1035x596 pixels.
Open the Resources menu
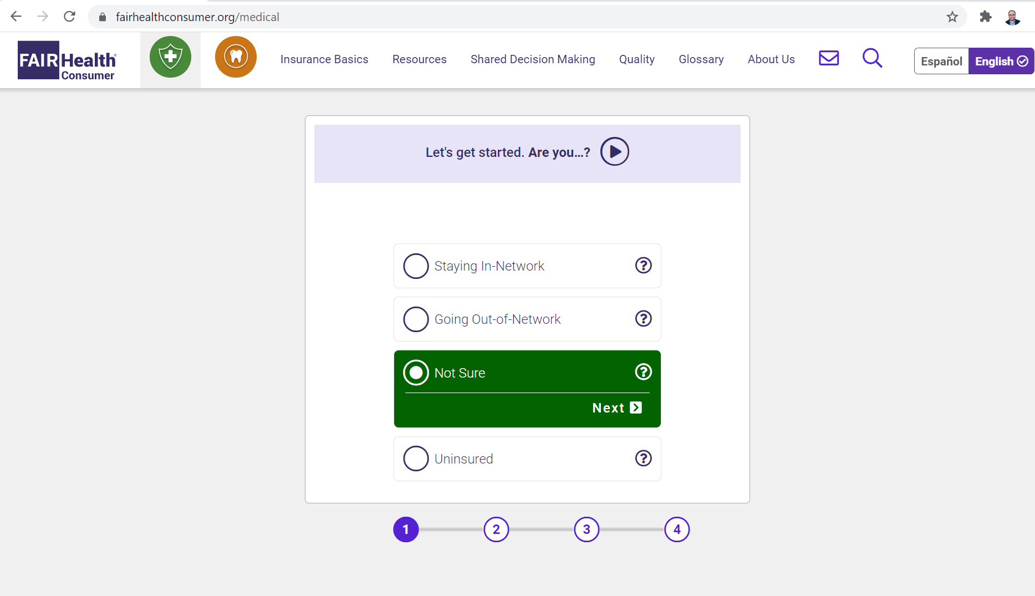click(419, 59)
